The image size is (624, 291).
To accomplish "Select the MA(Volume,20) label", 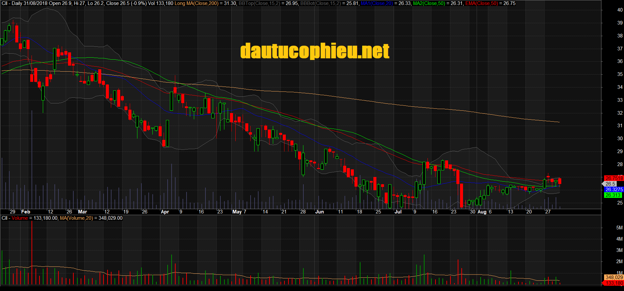I will tap(76, 218).
